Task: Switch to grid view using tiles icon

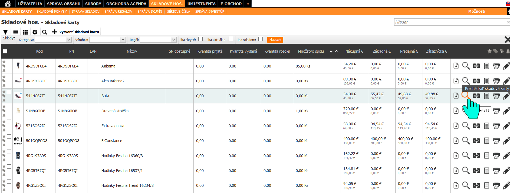Action: pyautogui.click(x=25, y=32)
